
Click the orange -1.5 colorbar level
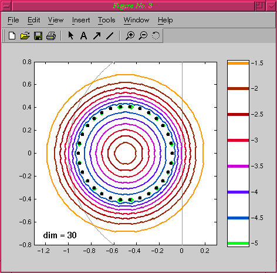click(x=238, y=63)
